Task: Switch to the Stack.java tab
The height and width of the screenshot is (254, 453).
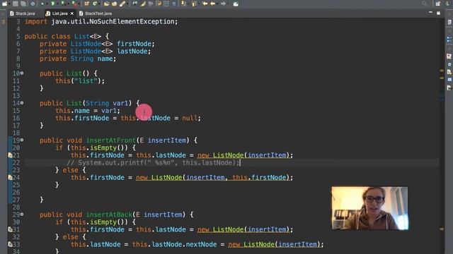Action: pyautogui.click(x=23, y=13)
